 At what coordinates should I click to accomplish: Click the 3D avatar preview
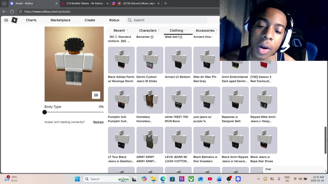click(74, 64)
